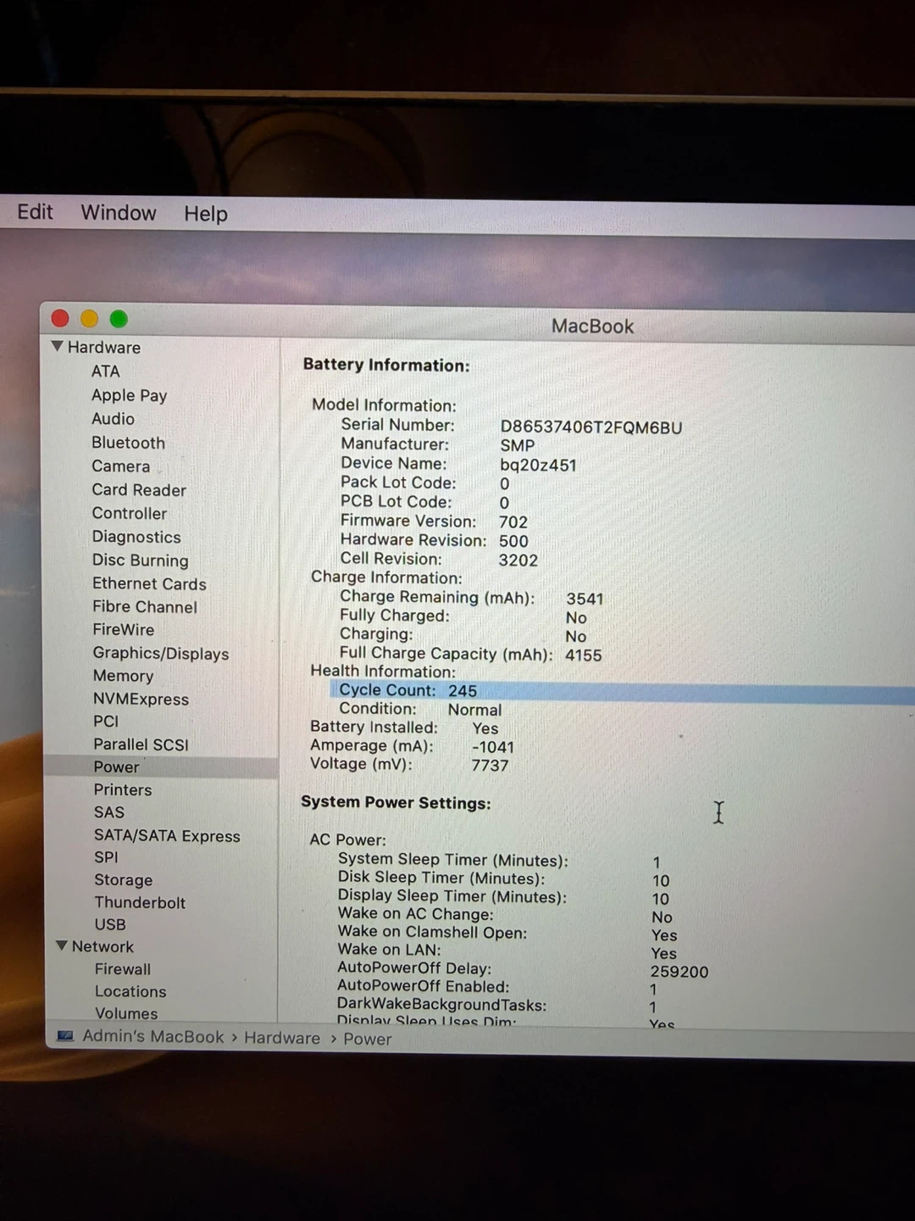Click the Hardware category label

tap(104, 348)
